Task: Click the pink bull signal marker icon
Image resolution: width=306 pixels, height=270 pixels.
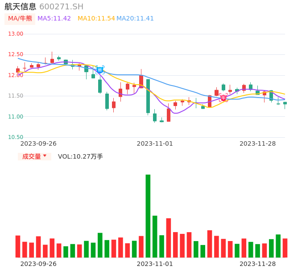Action: (x=223, y=97)
